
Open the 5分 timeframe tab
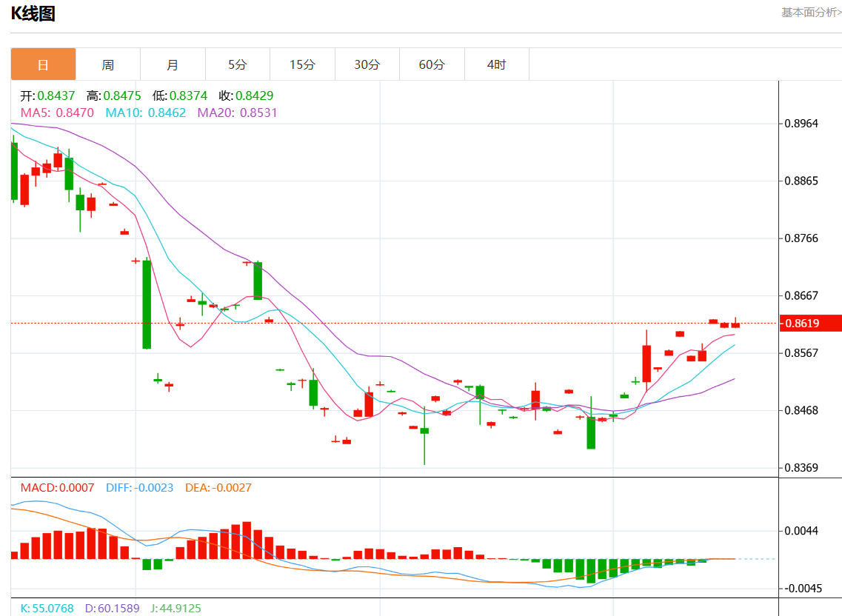point(238,64)
